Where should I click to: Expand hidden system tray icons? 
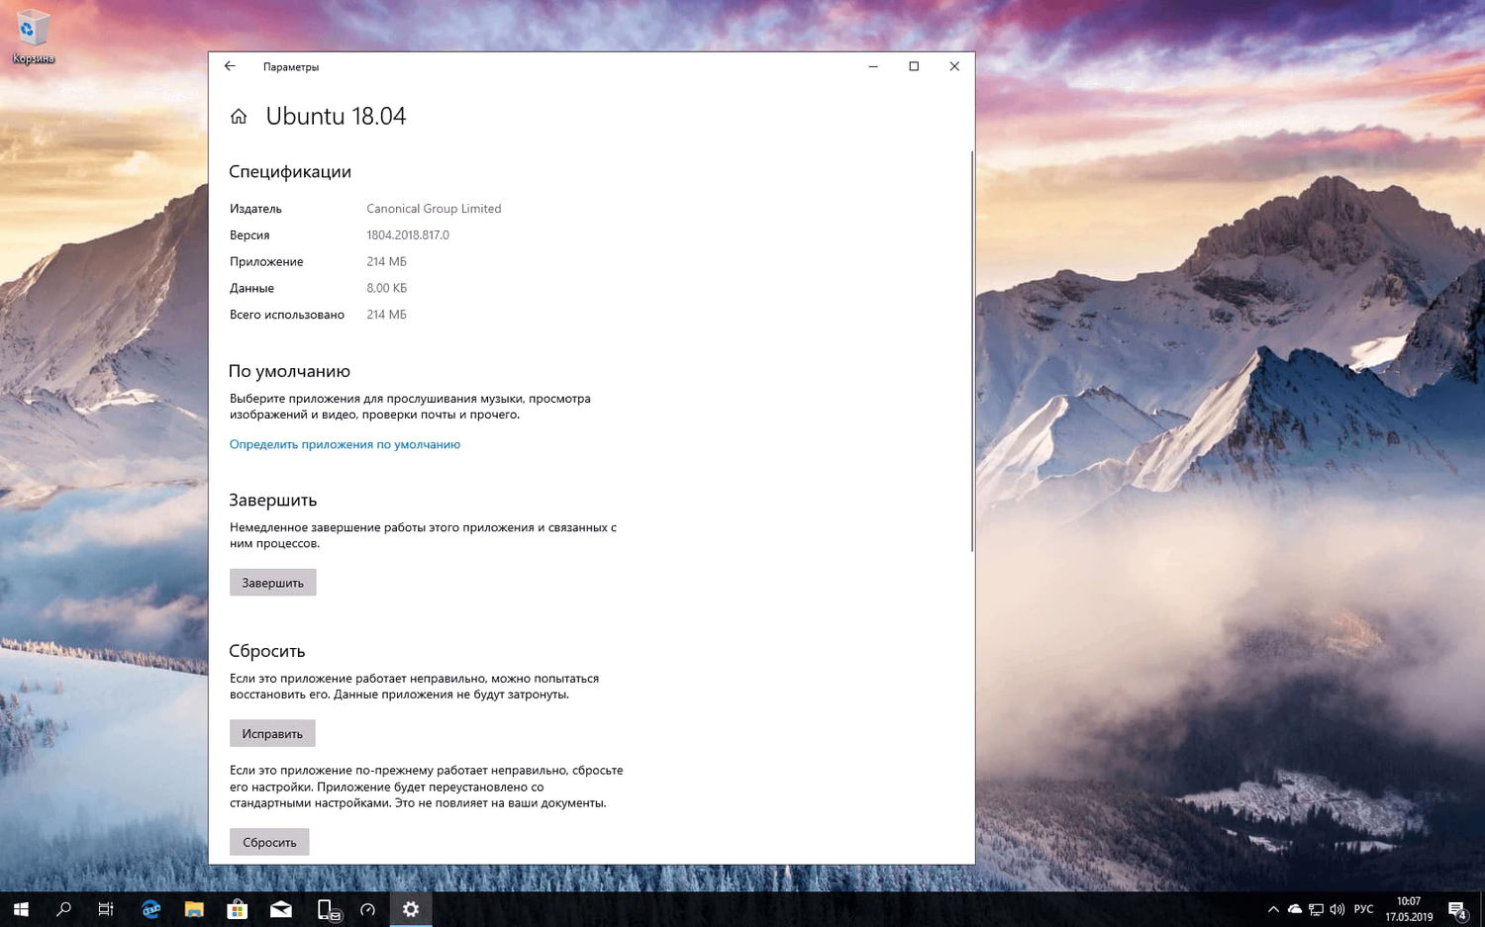click(x=1273, y=908)
